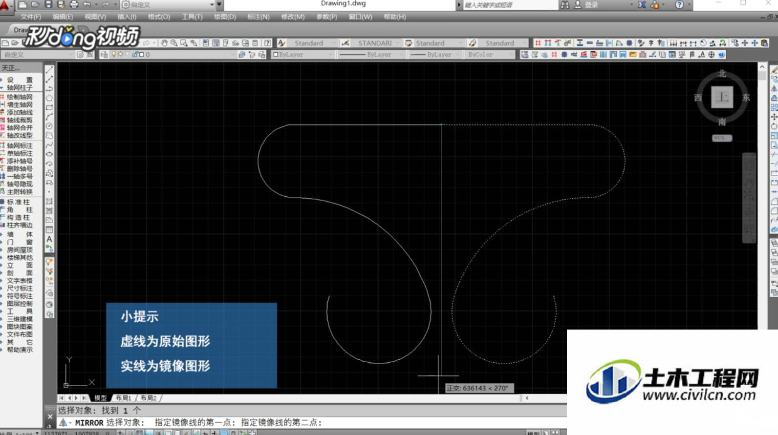Select the Zoom Realtime magnifier tool

pos(174,43)
